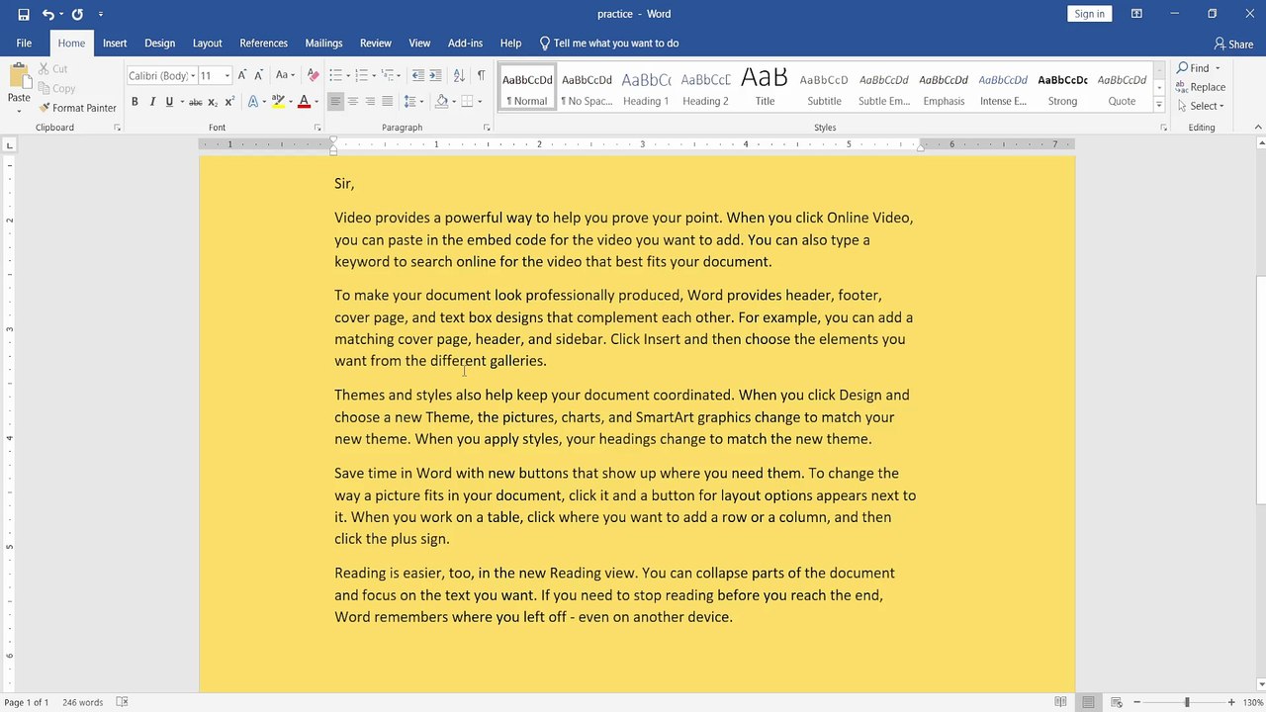1266x712 pixels.
Task: Click the Sign in button
Action: point(1089,14)
